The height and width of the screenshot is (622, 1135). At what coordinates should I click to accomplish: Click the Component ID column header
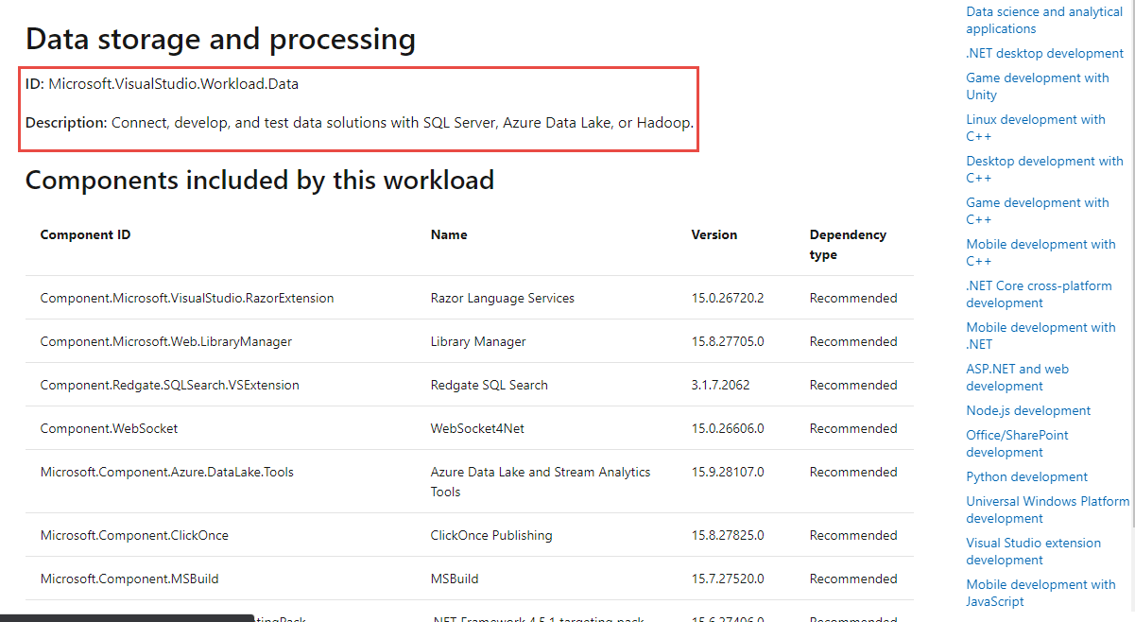(85, 234)
